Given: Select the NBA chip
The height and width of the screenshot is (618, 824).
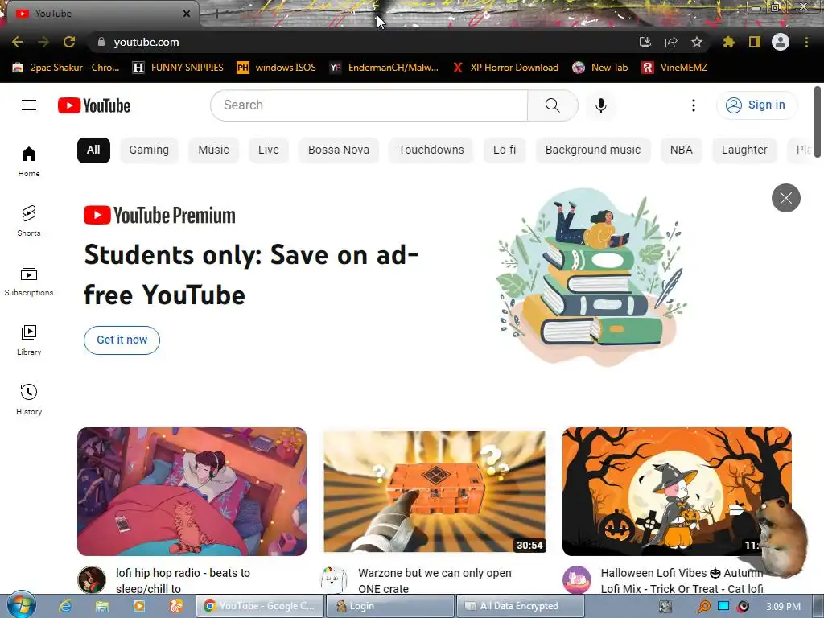Looking at the screenshot, I should click(681, 150).
